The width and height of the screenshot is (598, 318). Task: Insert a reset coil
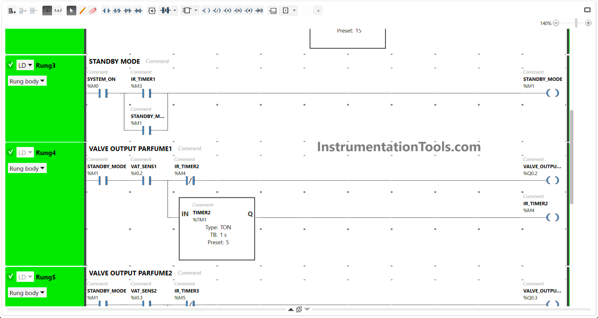pos(238,11)
